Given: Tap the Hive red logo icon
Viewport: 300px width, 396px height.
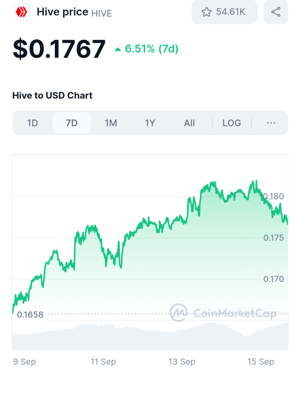Looking at the screenshot, I should pos(21,12).
